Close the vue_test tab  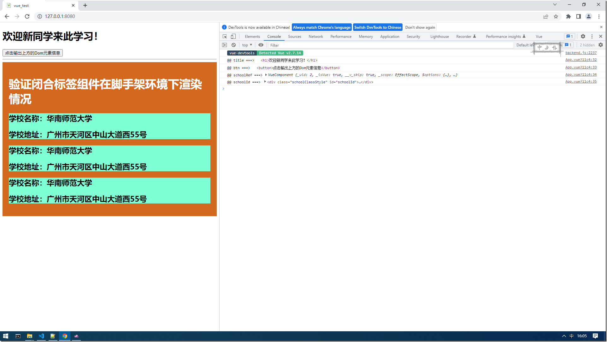coord(73,5)
